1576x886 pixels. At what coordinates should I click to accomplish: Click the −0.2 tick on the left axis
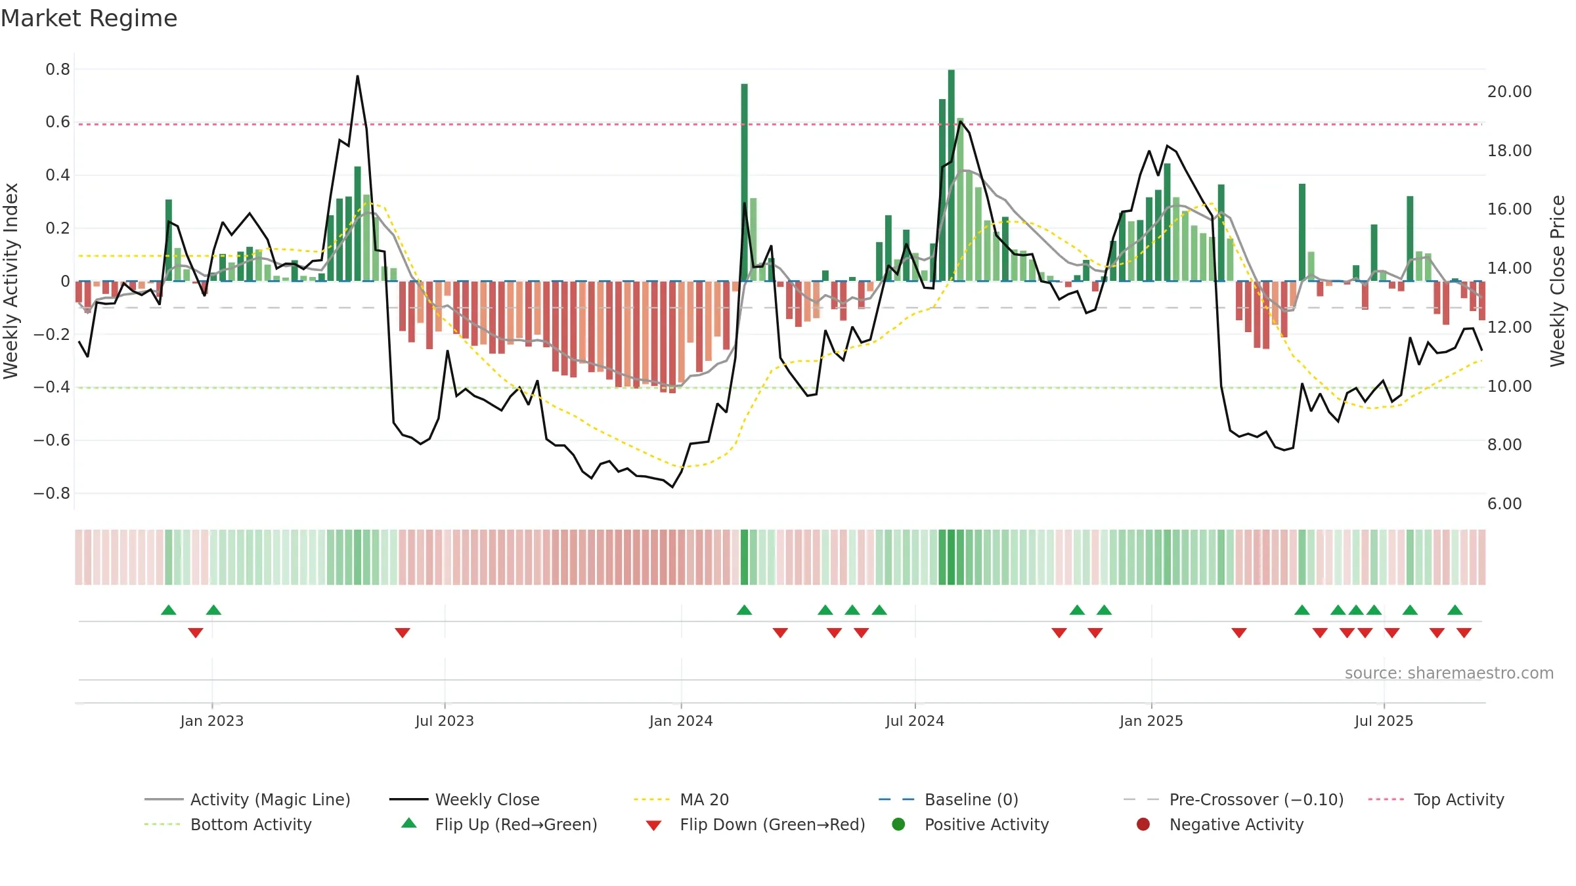coord(52,334)
